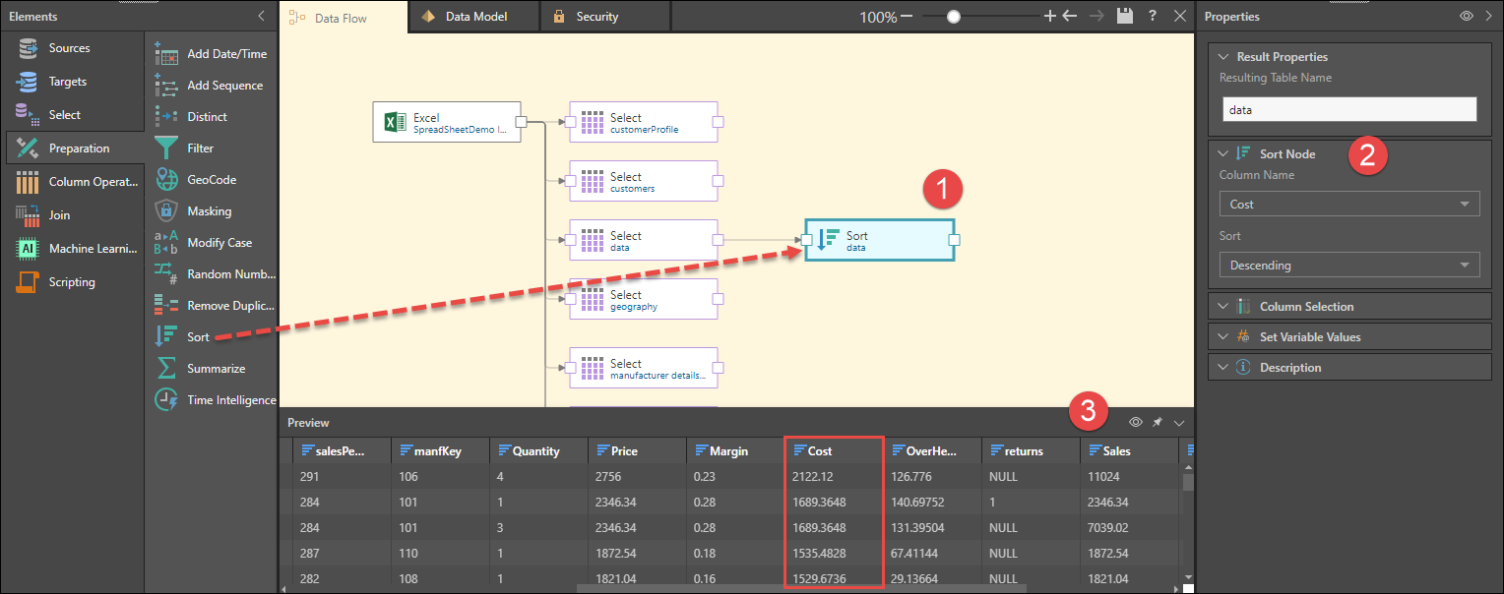
Task: Select the Time Intelligence clock icon
Action: tap(166, 400)
